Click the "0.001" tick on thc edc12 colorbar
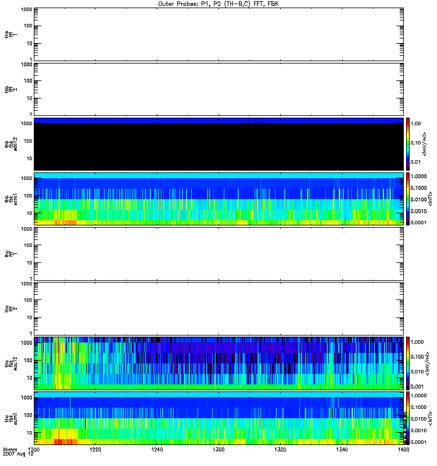This screenshot has width=437, height=466. tap(417, 387)
